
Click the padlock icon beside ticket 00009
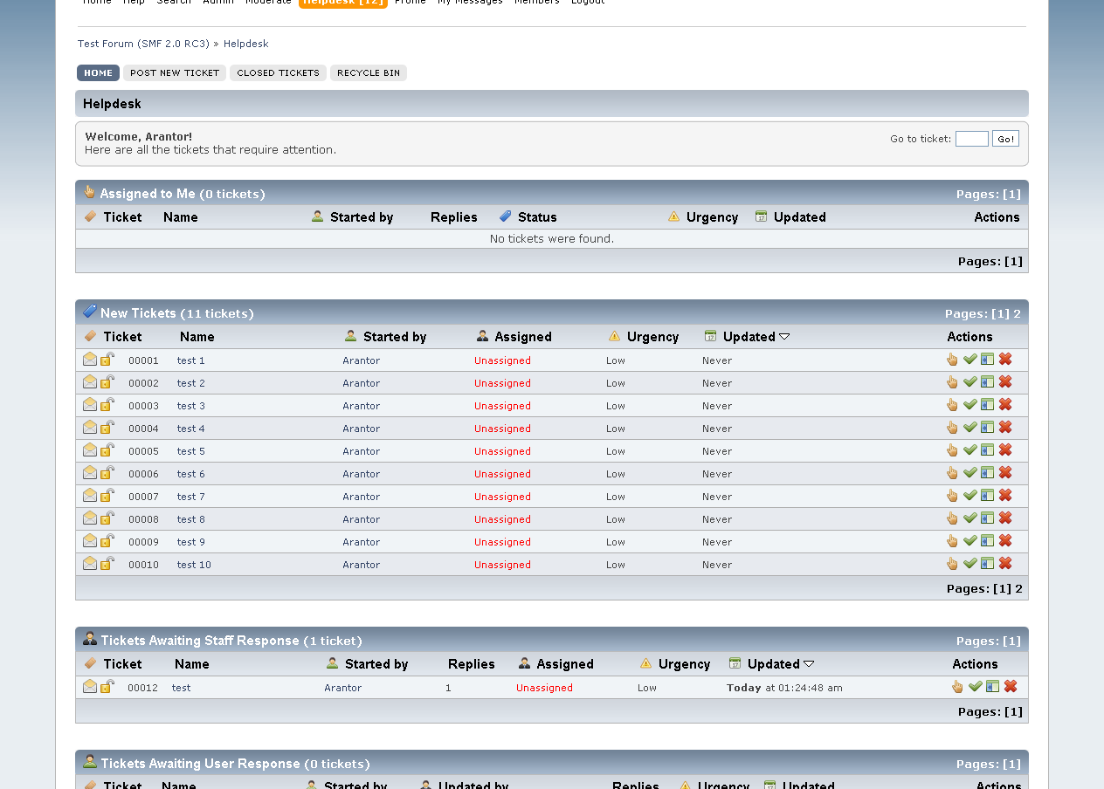pyautogui.click(x=107, y=540)
